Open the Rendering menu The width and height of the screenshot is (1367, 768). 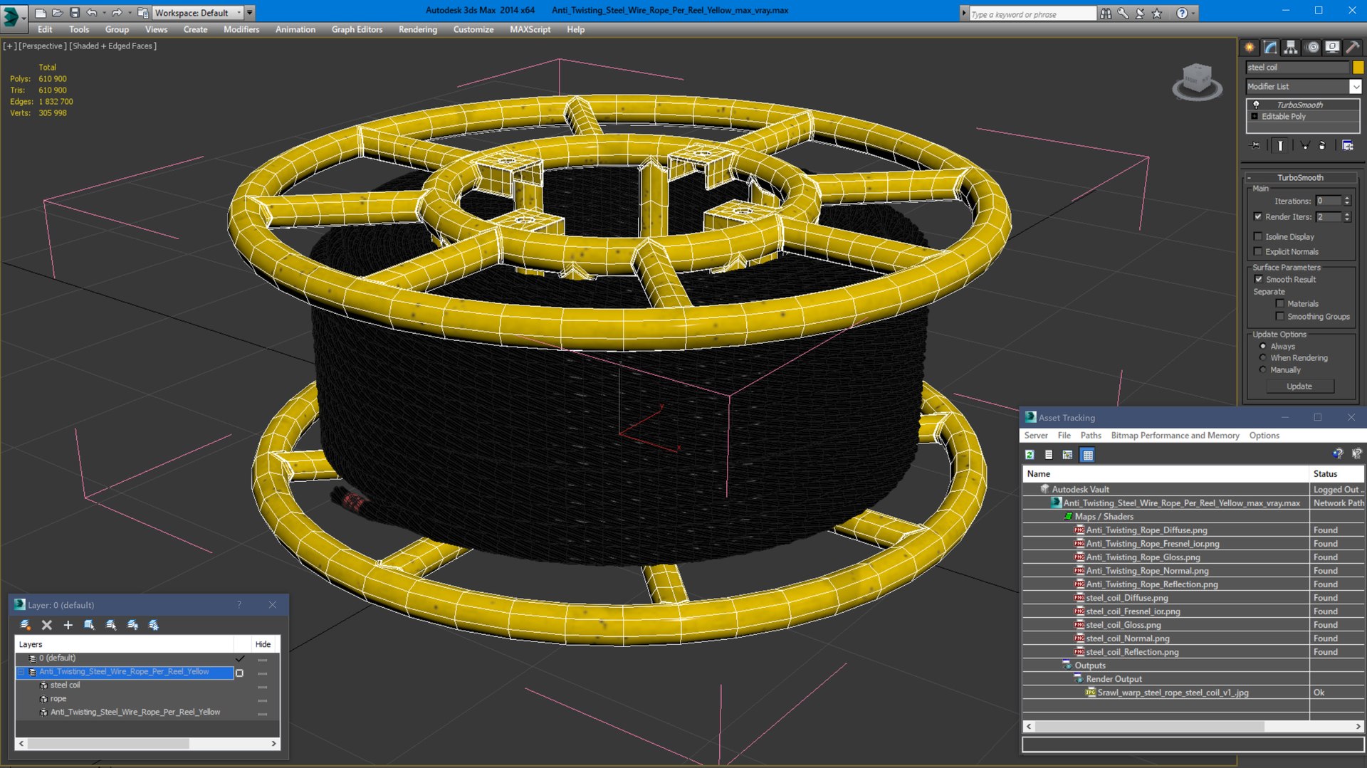[417, 29]
